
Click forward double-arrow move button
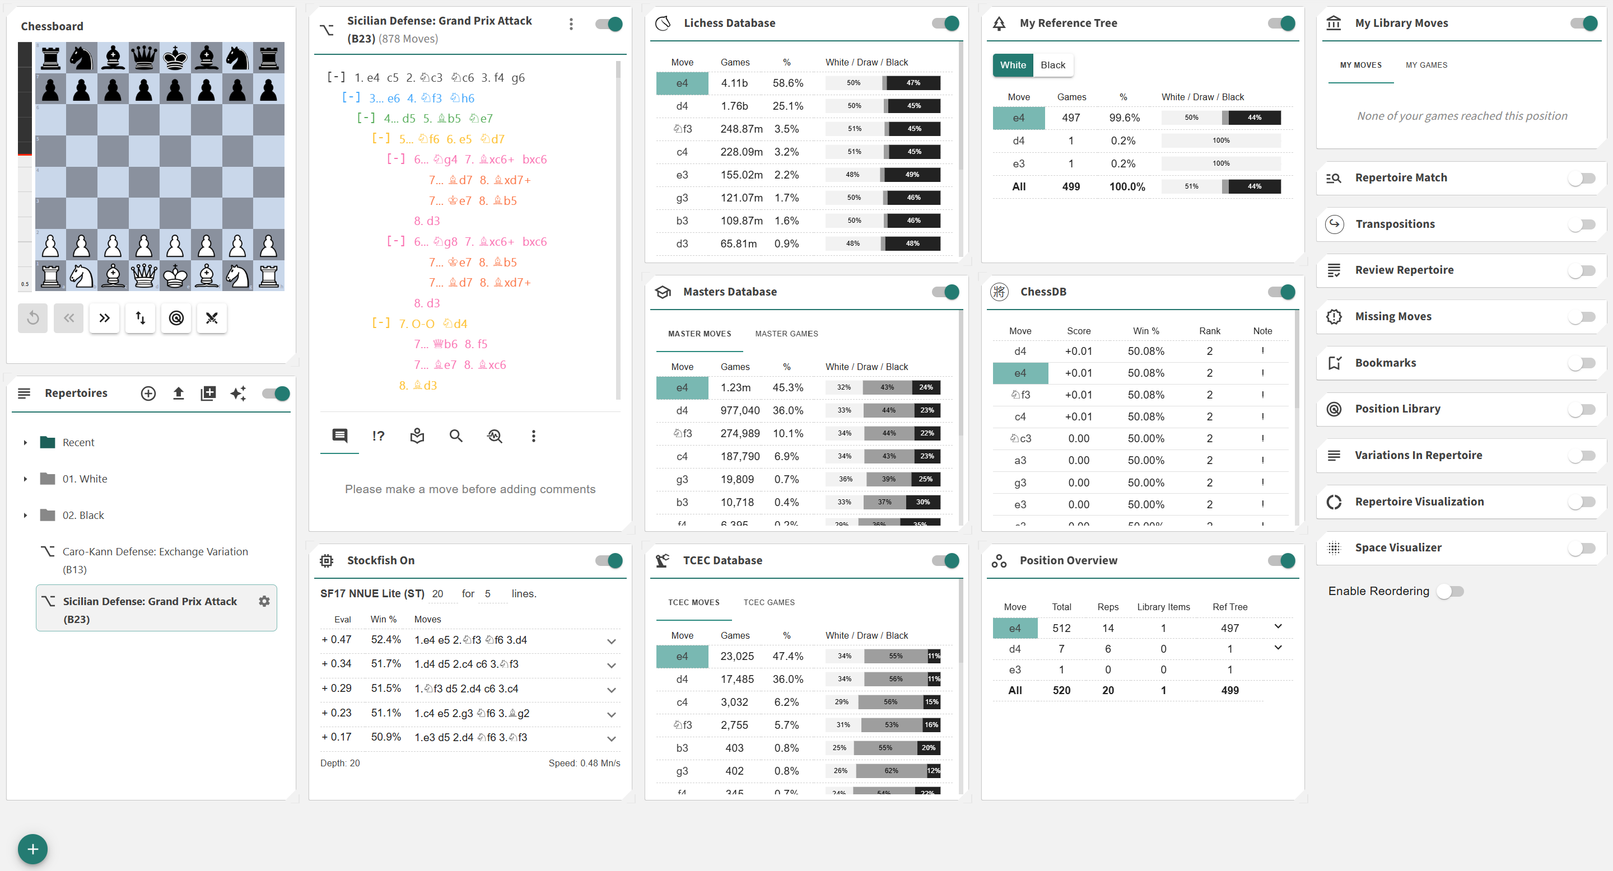point(105,318)
